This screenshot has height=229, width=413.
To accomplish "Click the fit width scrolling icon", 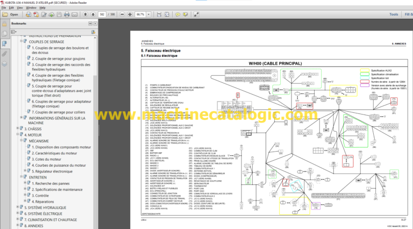I will click(x=159, y=15).
